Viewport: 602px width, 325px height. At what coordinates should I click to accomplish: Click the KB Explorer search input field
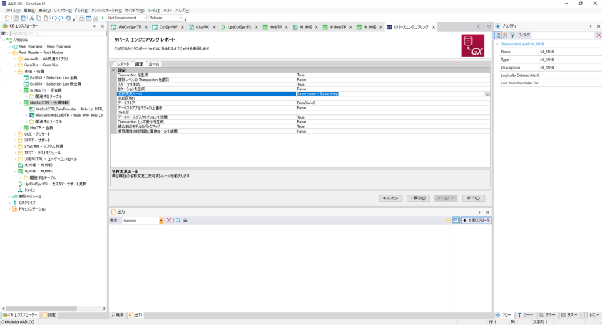[58, 33]
